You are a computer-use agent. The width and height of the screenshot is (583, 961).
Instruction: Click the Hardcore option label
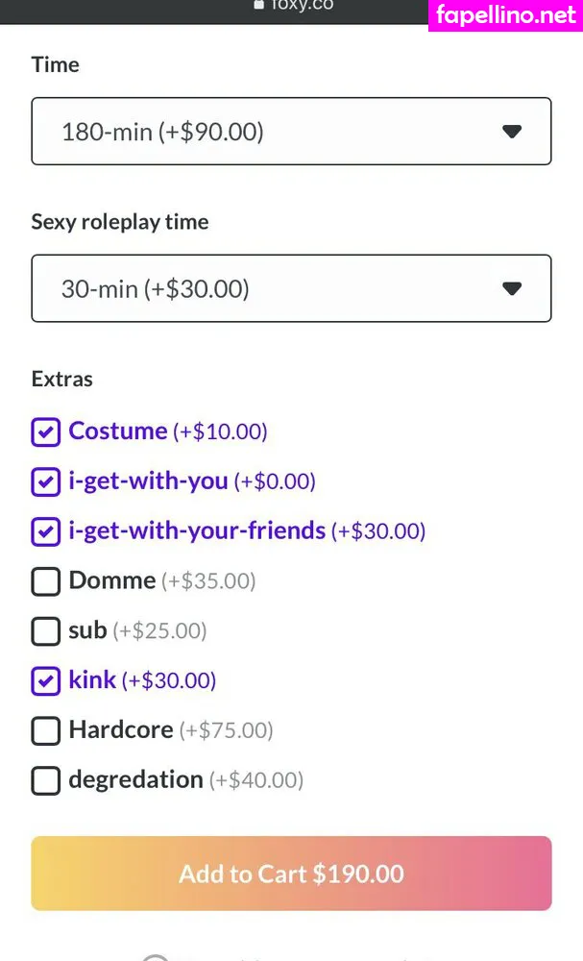[x=121, y=730]
